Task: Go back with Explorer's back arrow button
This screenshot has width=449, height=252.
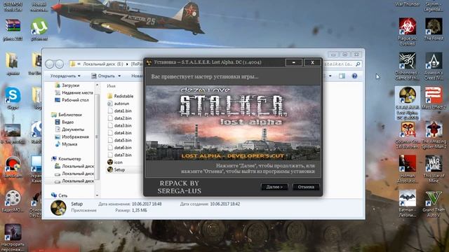Action: tap(50, 64)
